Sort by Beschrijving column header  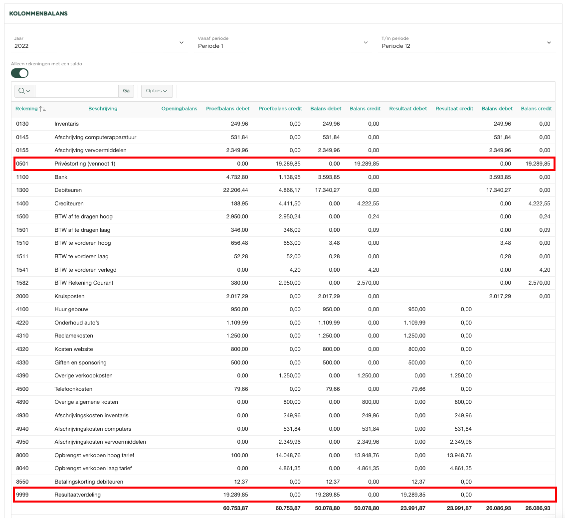tap(103, 109)
